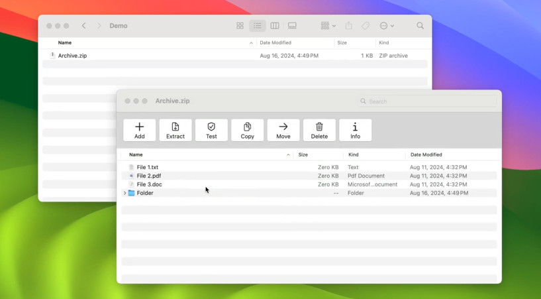Switch Demo window to gallery view
This screenshot has width=541, height=299.
pyautogui.click(x=292, y=26)
